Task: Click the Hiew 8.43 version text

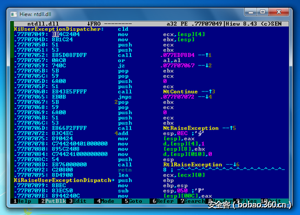Action: point(242,24)
